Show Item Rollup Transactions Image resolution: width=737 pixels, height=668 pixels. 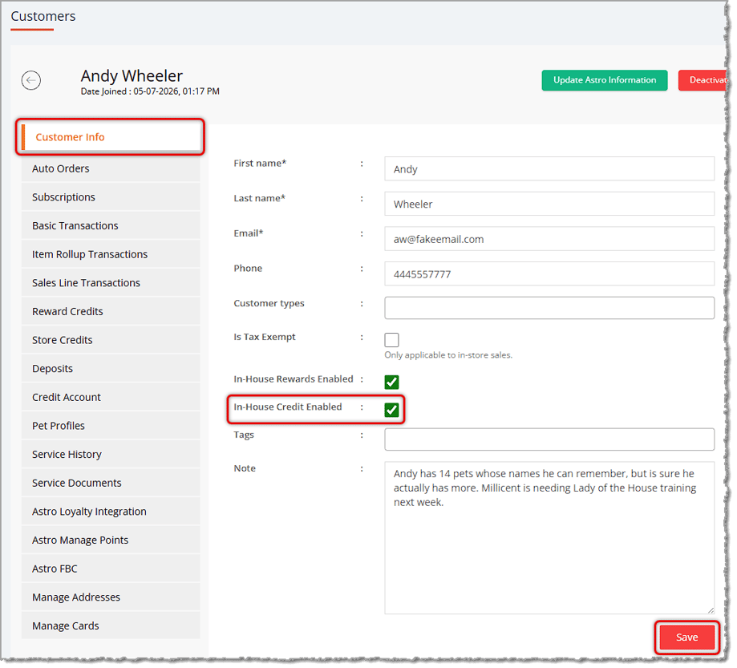click(111, 254)
